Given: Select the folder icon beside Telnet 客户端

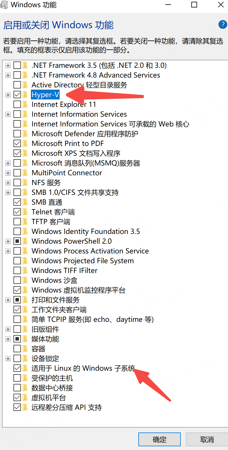Looking at the screenshot, I should coord(25,212).
